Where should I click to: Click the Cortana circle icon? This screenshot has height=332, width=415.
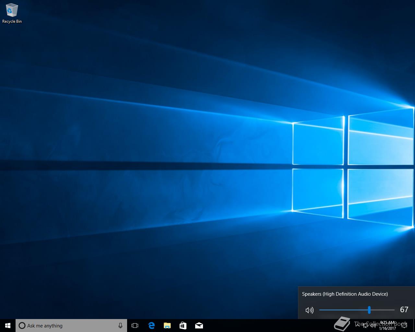coord(22,326)
